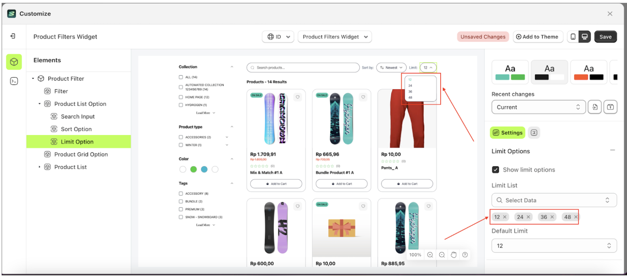
Task: Uncheck Show limit options checkbox
Action: pos(496,170)
